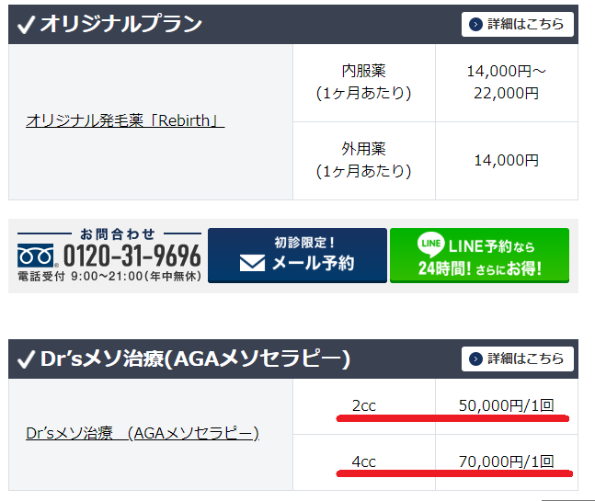Open 詳細はこちら for オリジナルプラン
595x501 pixels.
[x=517, y=24]
